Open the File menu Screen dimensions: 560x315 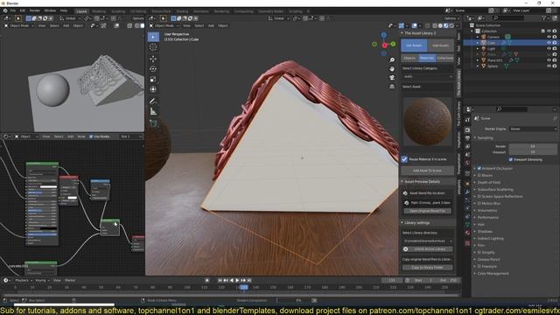click(x=13, y=10)
